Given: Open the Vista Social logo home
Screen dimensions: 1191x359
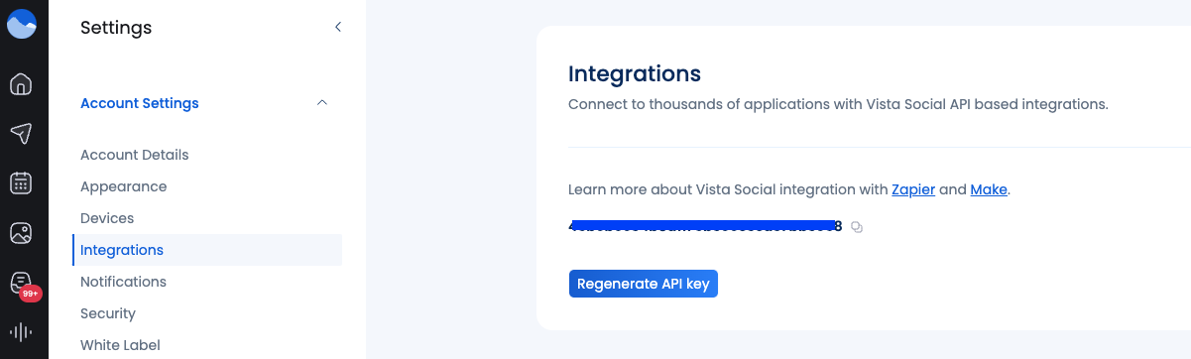Looking at the screenshot, I should pyautogui.click(x=22, y=23).
